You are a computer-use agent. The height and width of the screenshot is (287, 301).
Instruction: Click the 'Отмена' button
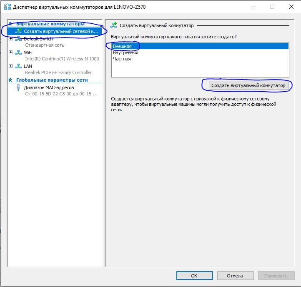235,276
